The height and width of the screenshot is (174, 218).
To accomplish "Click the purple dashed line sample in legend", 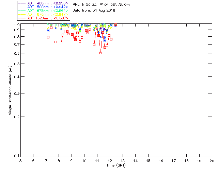I will 22,3.
